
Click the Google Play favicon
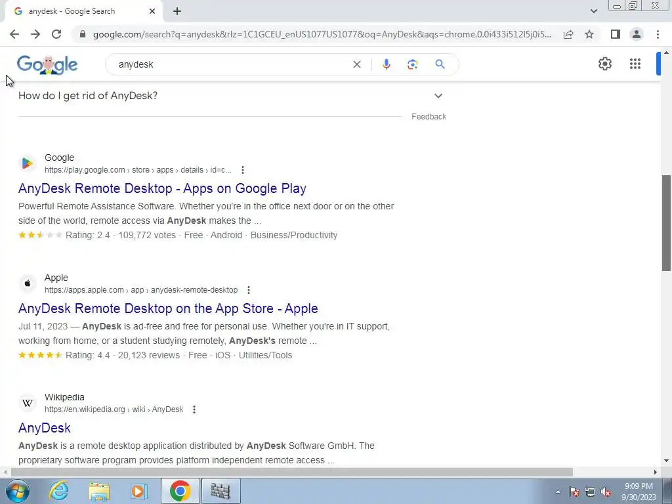(28, 163)
